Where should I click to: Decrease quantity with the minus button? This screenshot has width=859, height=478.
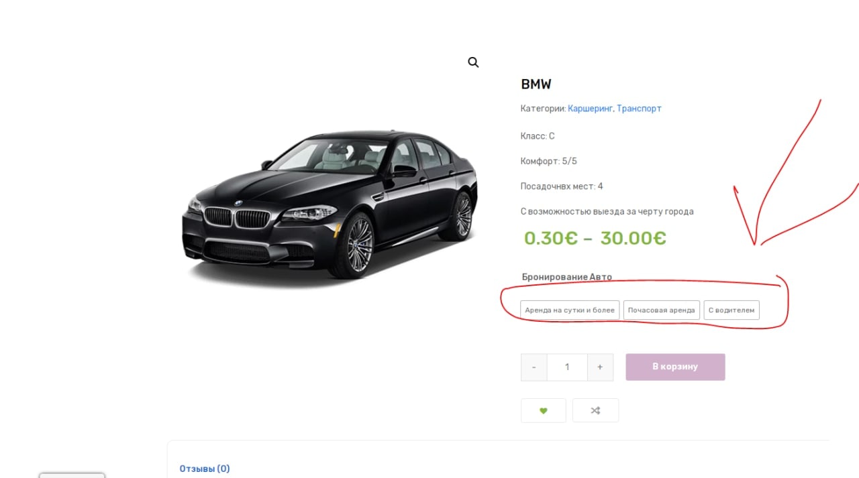(534, 367)
